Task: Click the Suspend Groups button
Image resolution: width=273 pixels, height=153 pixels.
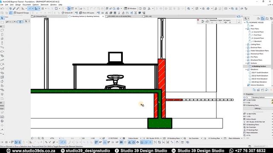Action: 21,13
